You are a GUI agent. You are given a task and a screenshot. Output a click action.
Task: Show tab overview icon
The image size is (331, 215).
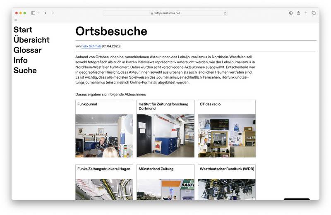coord(314,13)
